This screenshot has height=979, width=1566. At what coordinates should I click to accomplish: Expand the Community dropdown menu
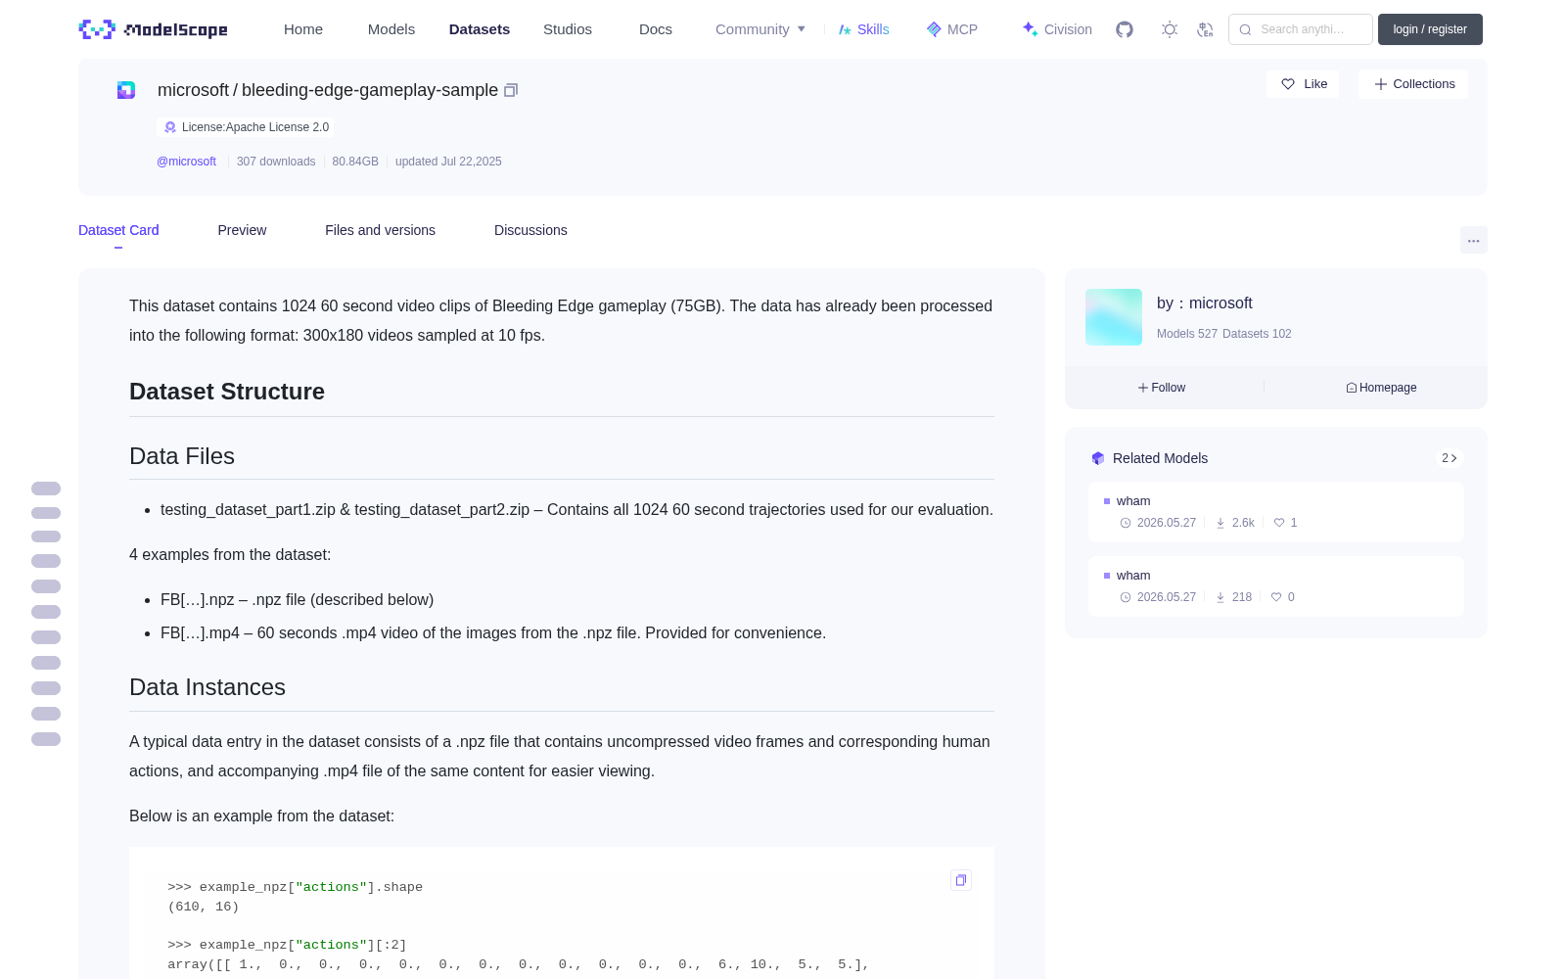coord(760,29)
